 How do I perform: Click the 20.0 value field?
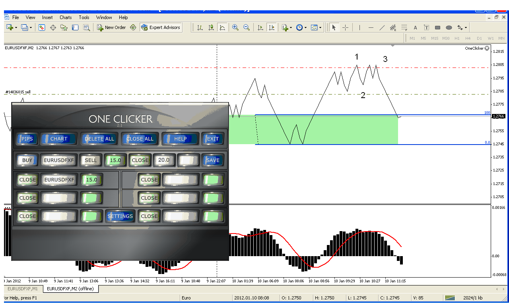click(x=164, y=160)
